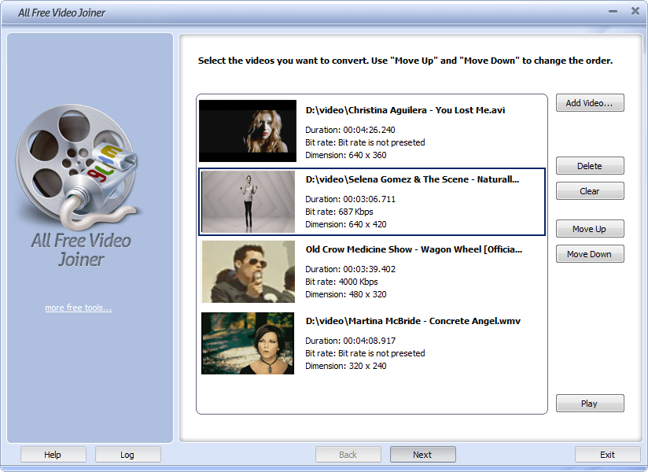648x472 pixels.
Task: Click the Christina Aguilera video thumbnail
Action: [x=248, y=131]
